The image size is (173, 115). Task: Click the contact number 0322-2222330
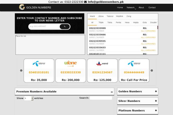[x=74, y=2]
